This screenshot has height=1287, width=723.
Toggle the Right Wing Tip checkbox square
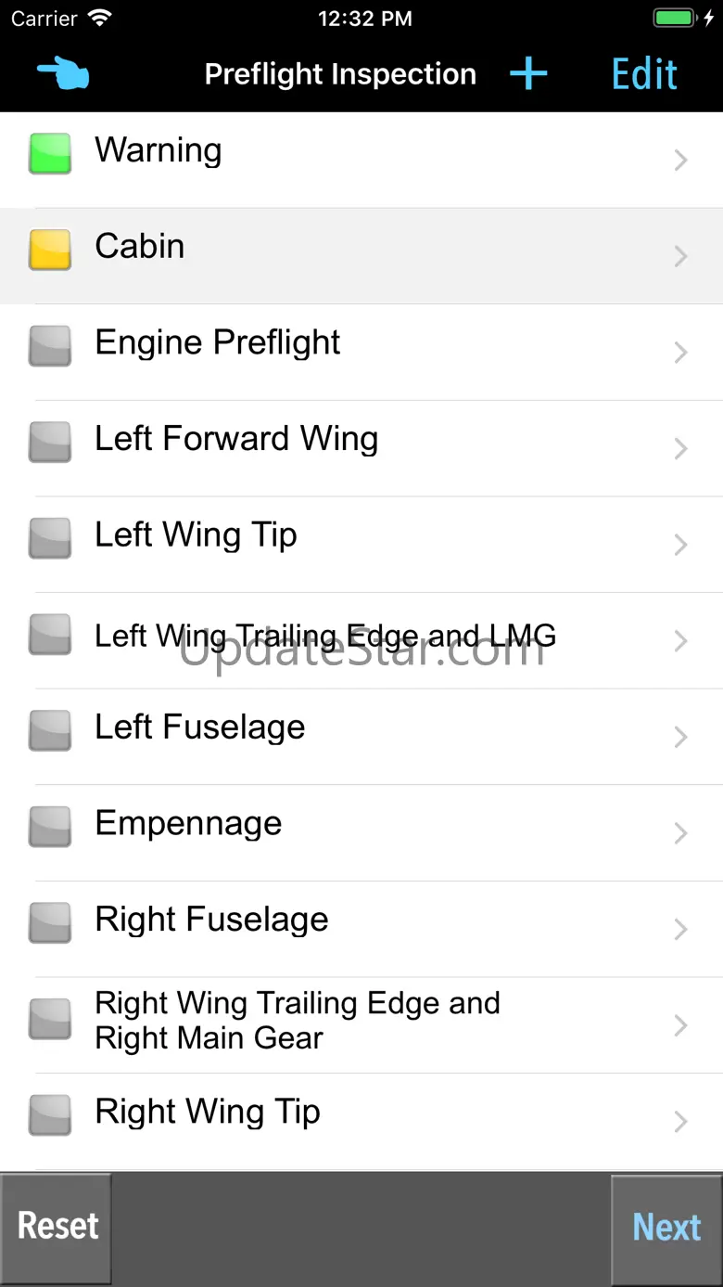tap(50, 1115)
